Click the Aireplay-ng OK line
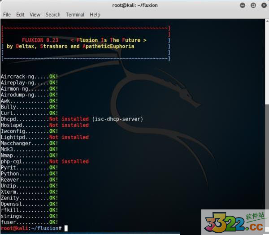This screenshot has height=235, width=269. pos(29,83)
